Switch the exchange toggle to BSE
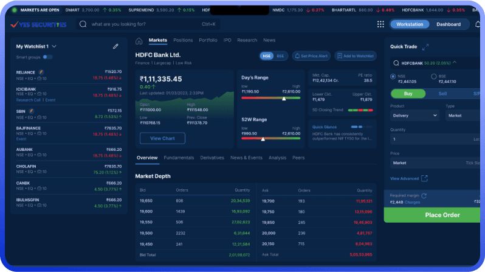485x272 pixels. [280, 56]
